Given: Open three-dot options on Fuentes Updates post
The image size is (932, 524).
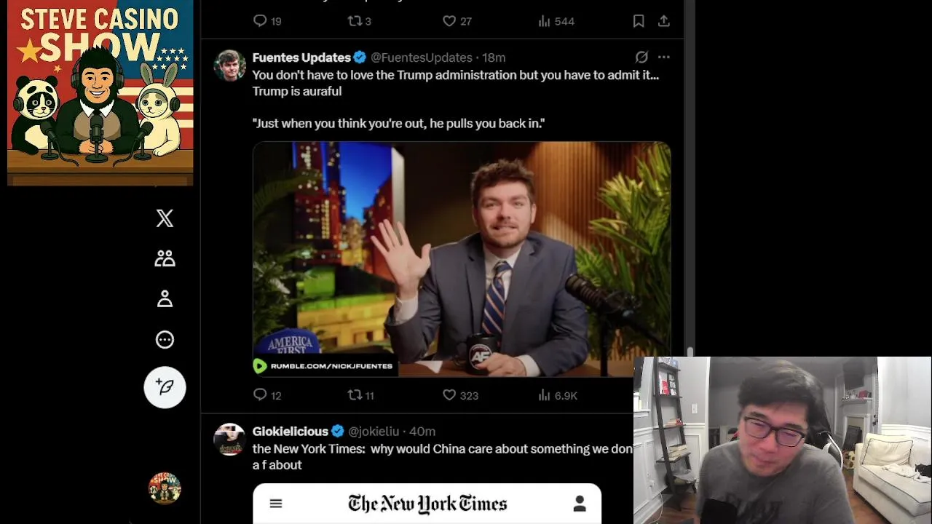Looking at the screenshot, I should (x=664, y=57).
